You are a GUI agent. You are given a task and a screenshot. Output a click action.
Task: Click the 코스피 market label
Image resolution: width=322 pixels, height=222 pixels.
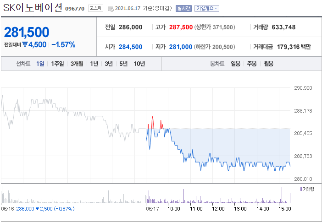click(95, 8)
